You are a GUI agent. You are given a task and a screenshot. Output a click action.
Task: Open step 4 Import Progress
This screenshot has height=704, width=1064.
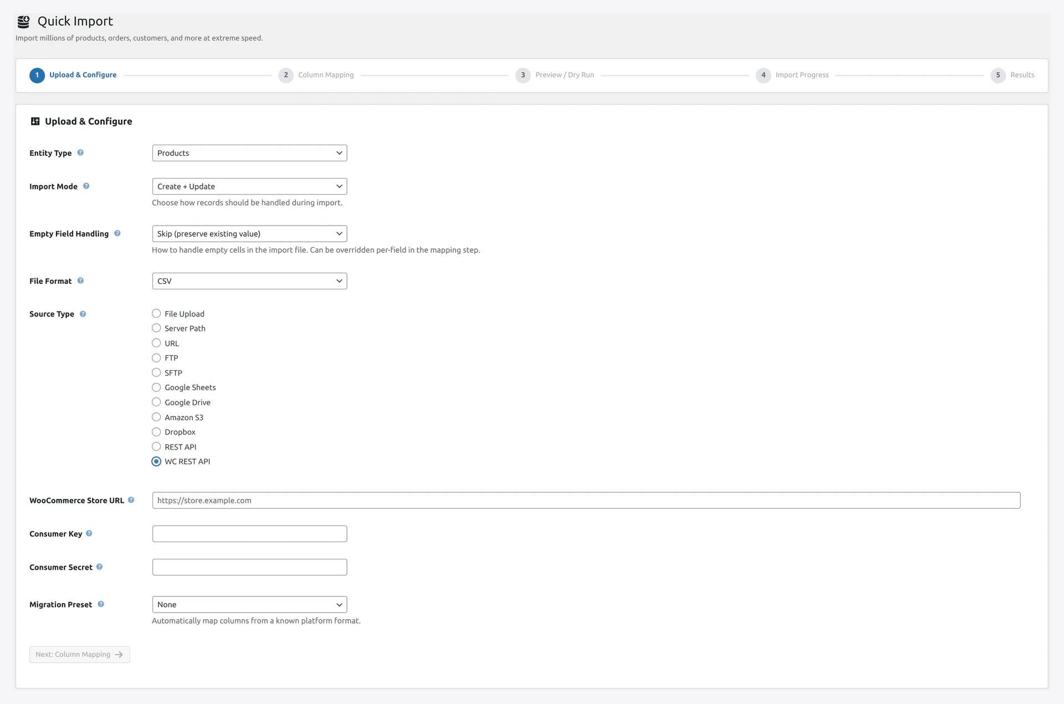pyautogui.click(x=792, y=75)
